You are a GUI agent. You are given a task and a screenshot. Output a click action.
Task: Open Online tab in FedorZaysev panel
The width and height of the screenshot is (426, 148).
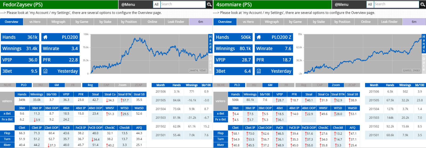point(152,22)
